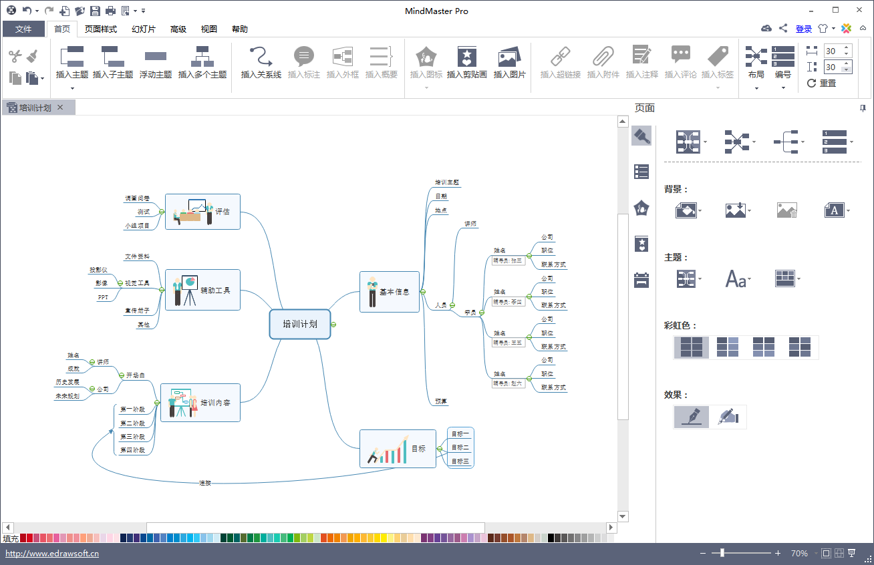Click the cloud icon near login
Image resolution: width=874 pixels, height=565 pixels.
pos(766,29)
